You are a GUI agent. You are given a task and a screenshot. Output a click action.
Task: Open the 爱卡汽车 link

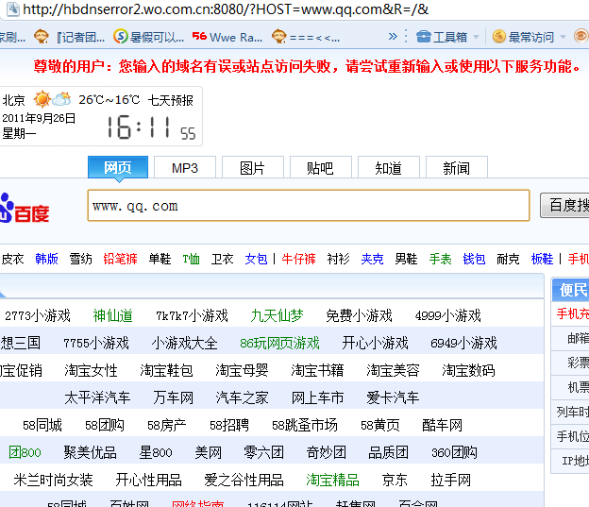(x=393, y=397)
